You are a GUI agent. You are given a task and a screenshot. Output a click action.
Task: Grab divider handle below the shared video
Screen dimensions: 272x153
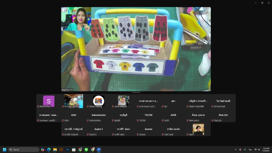pyautogui.click(x=136, y=92)
